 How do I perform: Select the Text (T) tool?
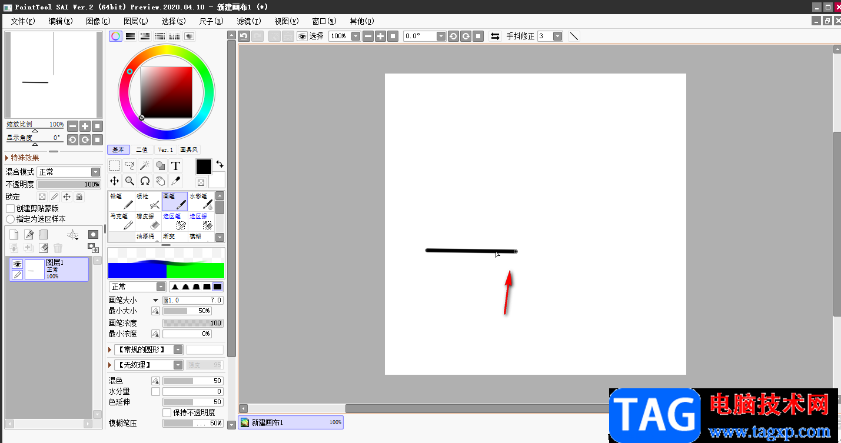[175, 166]
